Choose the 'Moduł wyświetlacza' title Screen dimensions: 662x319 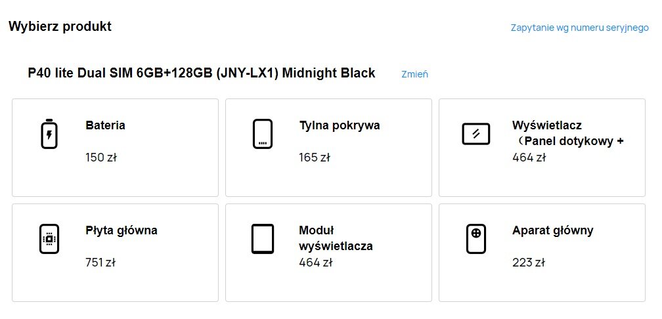point(336,238)
